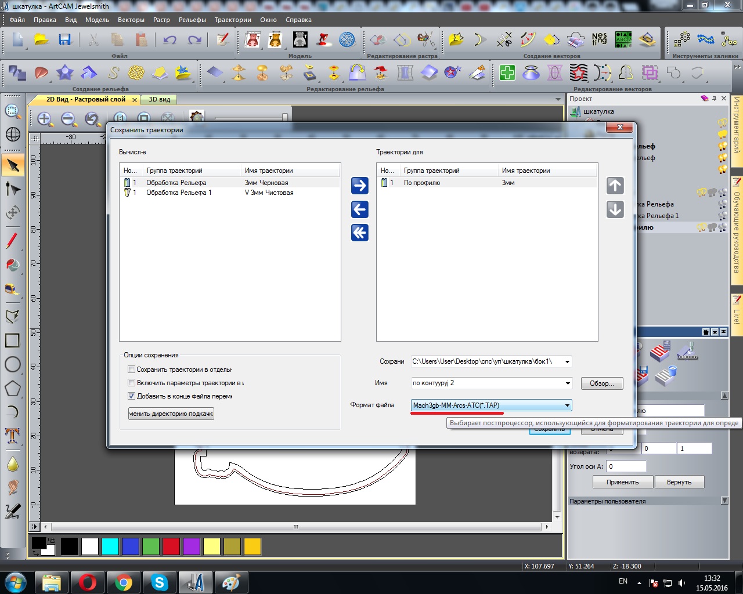Open Google Chrome from the taskbar
This screenshot has width=743, height=594.
[x=123, y=582]
